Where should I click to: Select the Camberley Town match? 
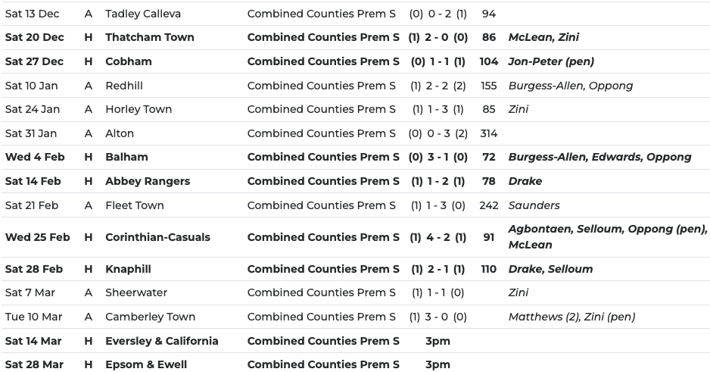coord(150,317)
